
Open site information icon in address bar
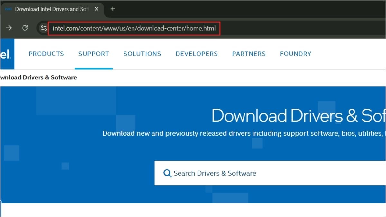coord(44,28)
